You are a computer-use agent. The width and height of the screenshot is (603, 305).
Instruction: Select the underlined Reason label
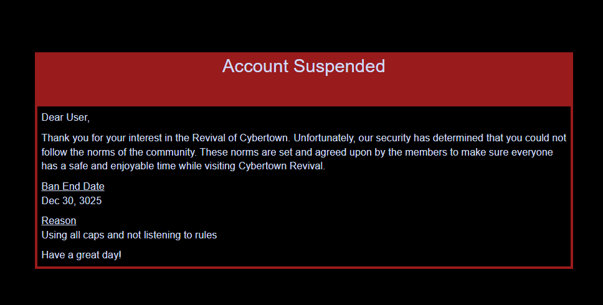click(x=59, y=221)
